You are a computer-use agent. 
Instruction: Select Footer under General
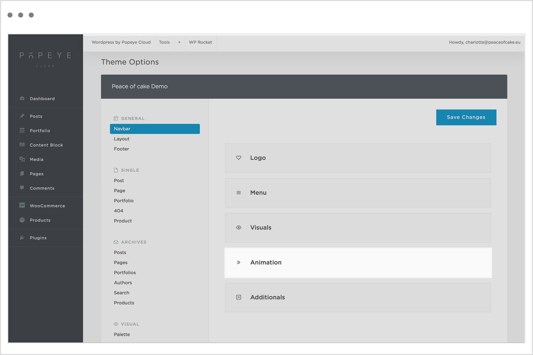[121, 149]
